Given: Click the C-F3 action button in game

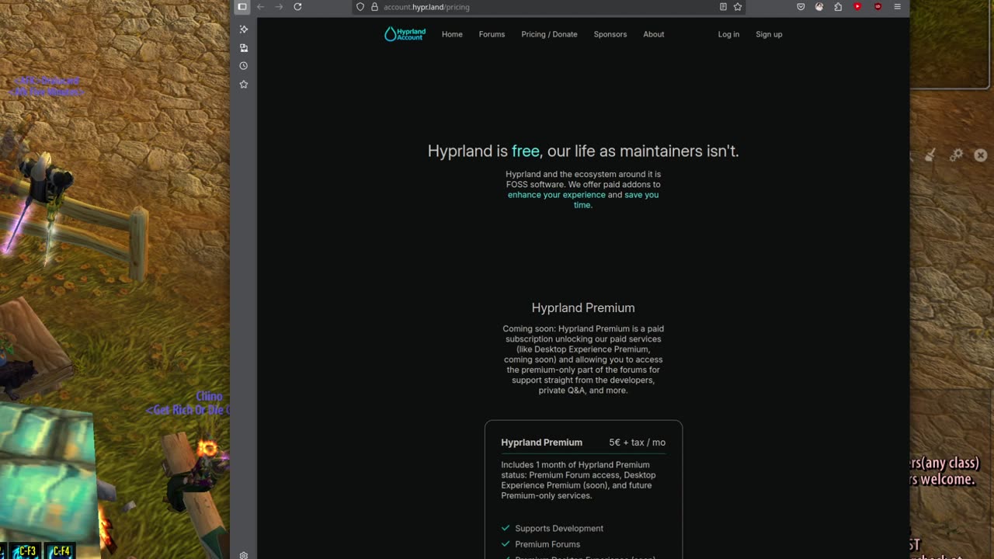Looking at the screenshot, I should (26, 550).
